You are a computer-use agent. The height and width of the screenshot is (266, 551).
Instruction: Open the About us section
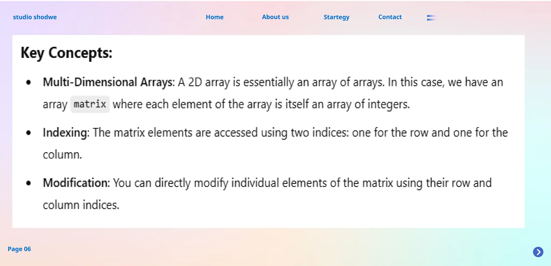point(275,17)
